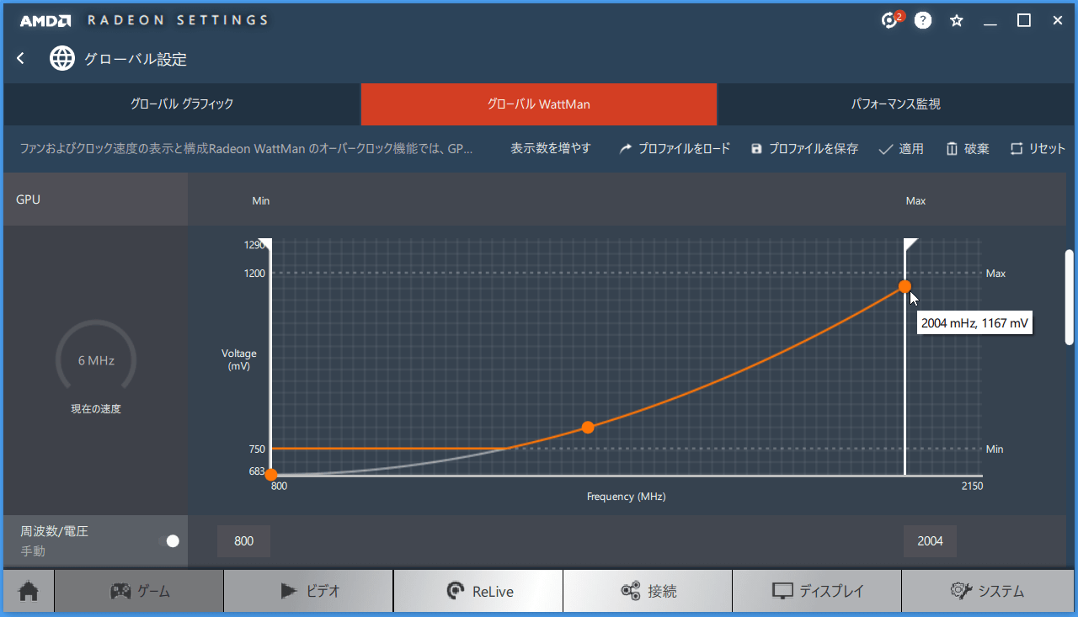Click the グローバル設定 page title
The height and width of the screenshot is (617, 1078).
(136, 59)
